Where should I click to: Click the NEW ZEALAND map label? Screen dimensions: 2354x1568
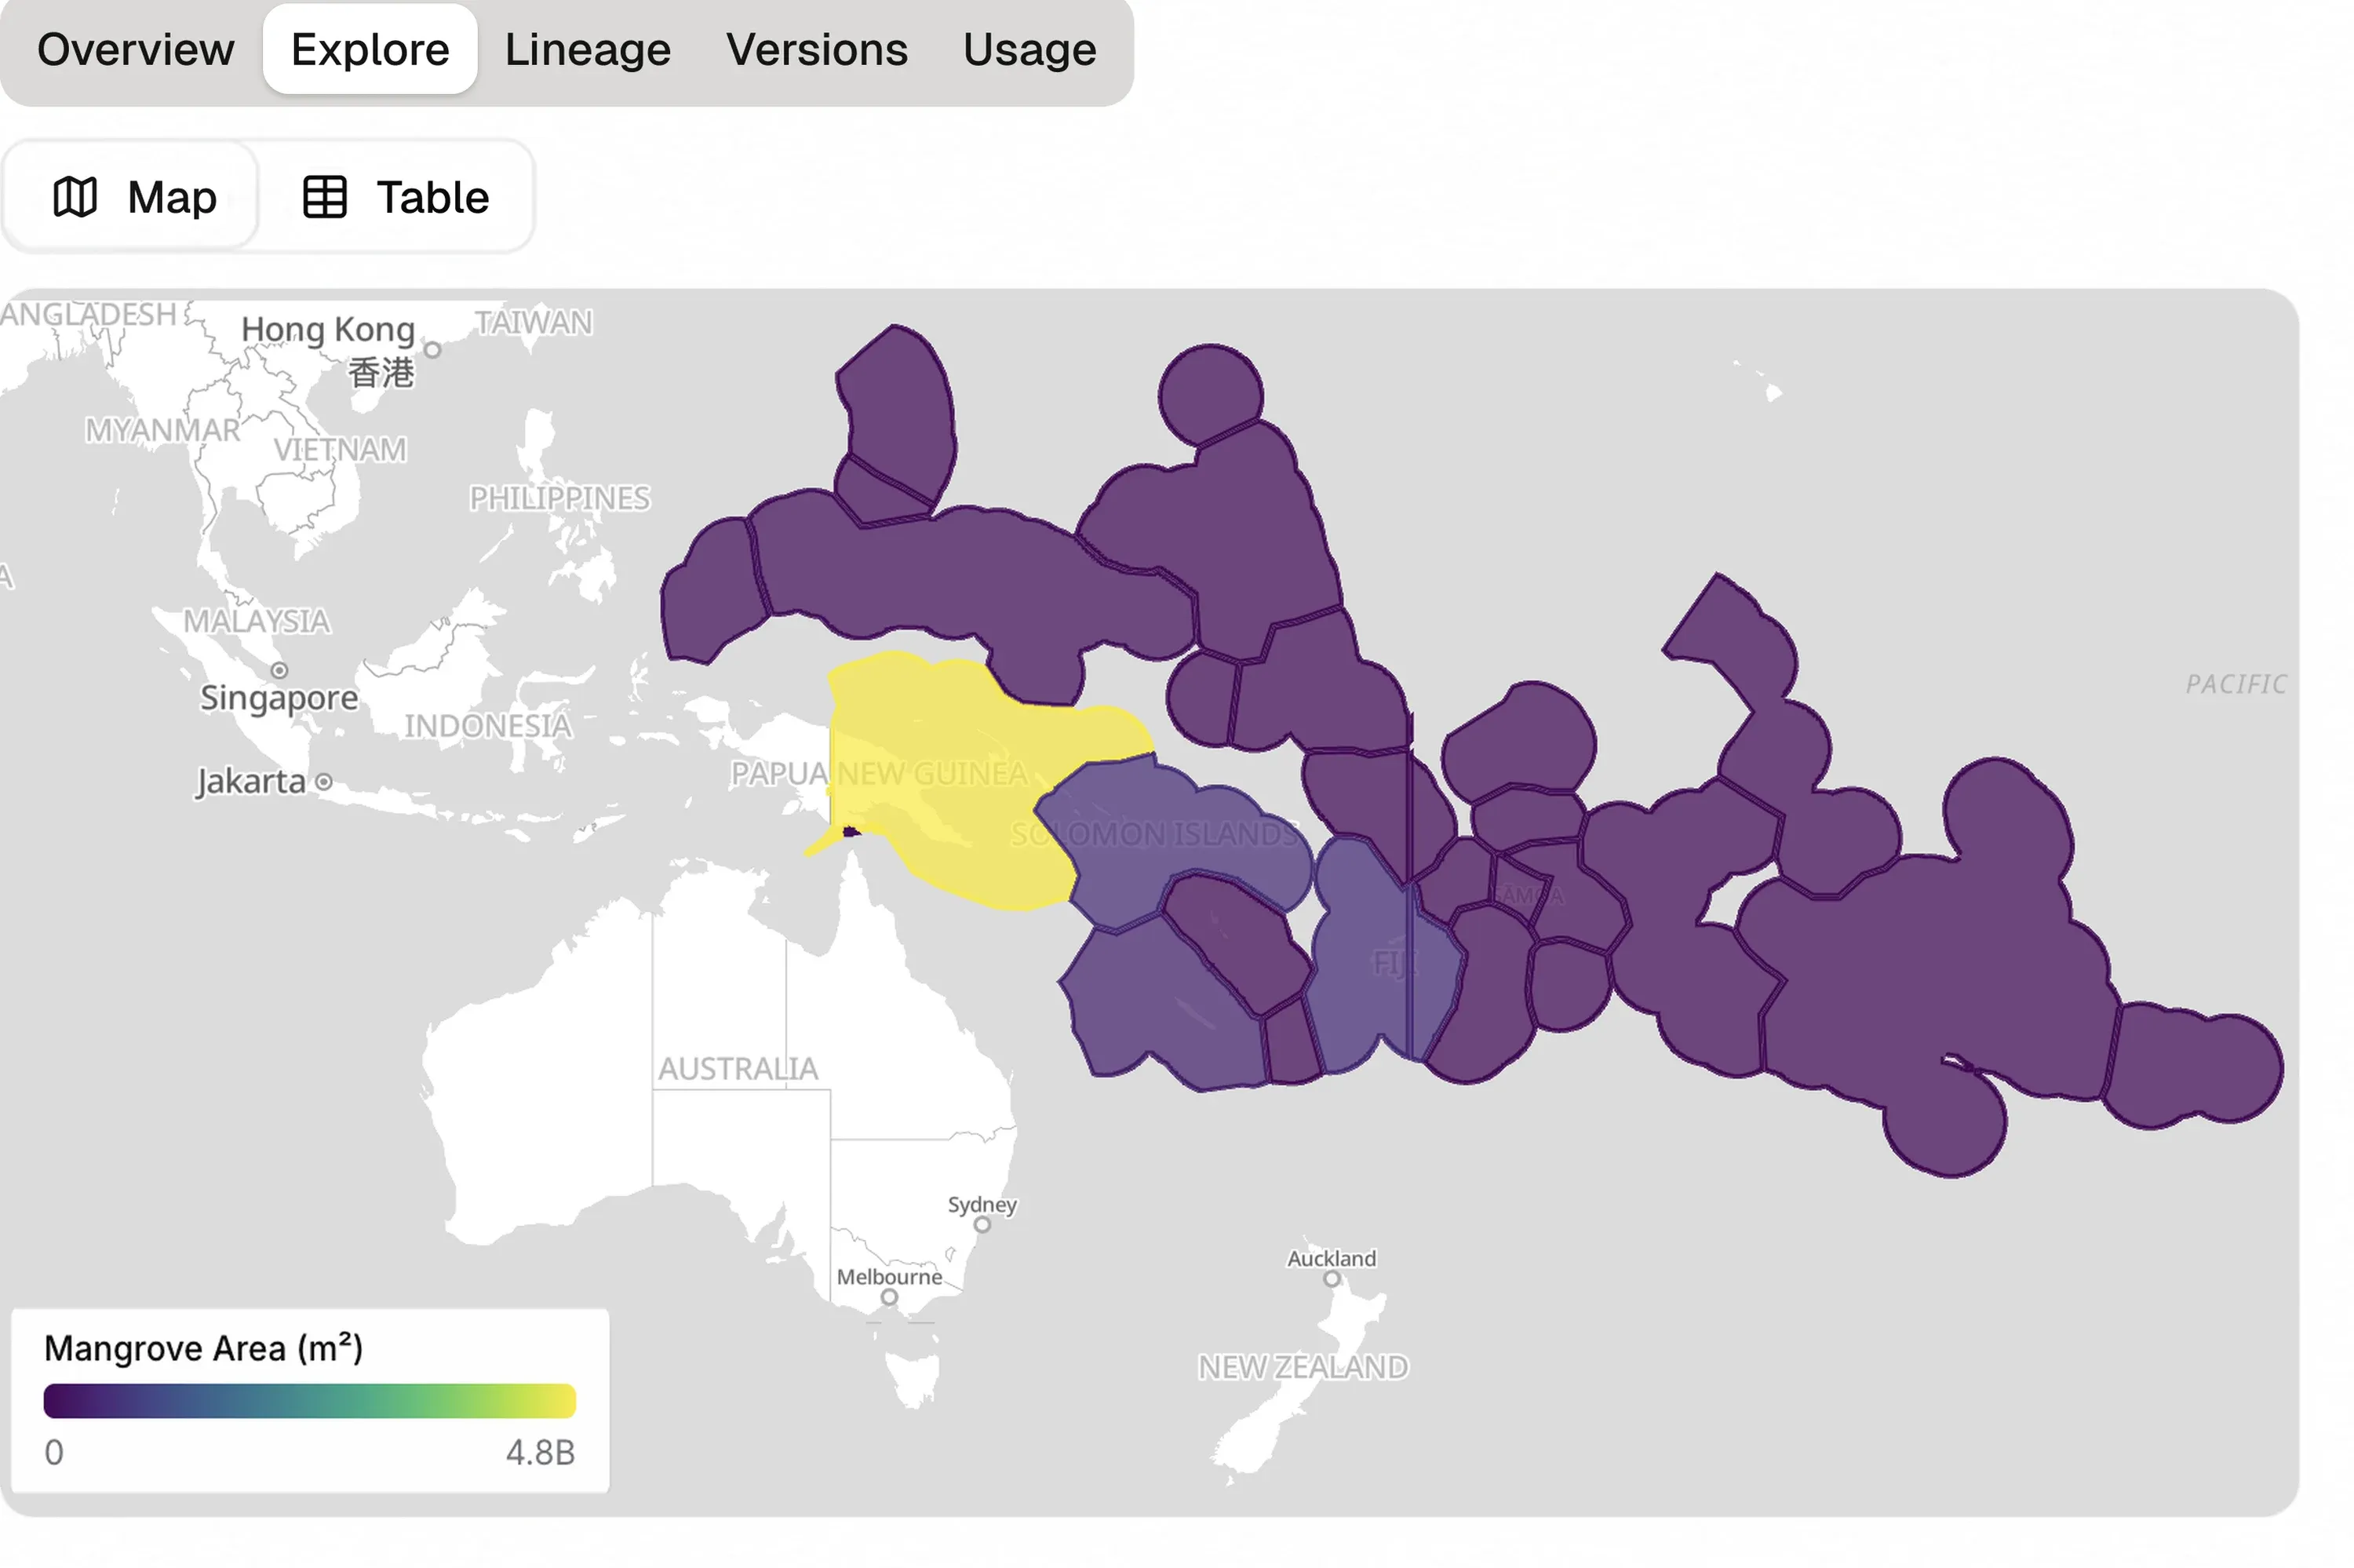1303,1366
